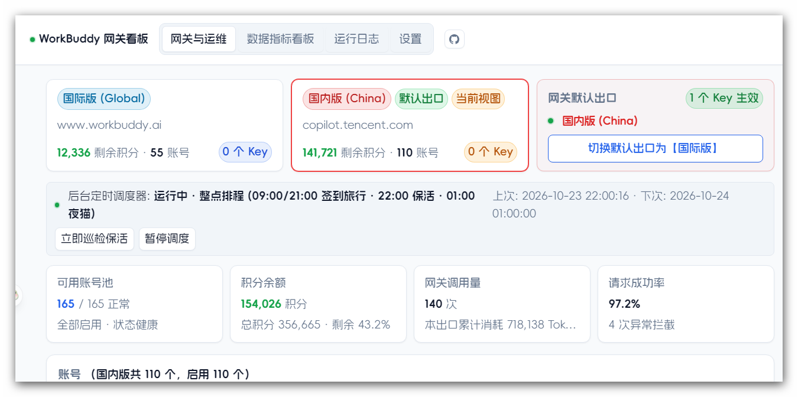
Task: Click 本出口累计消耗 718,138 Tok… text
Action: click(x=500, y=325)
